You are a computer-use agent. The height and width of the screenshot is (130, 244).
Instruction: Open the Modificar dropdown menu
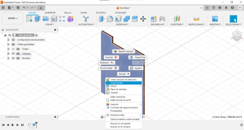122,25
